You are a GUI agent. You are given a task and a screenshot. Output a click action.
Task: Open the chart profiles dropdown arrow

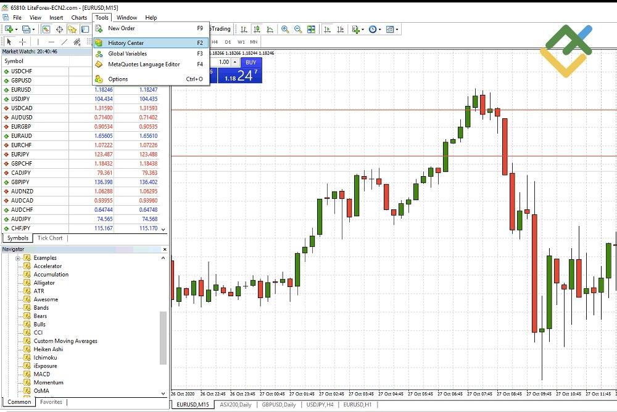33,29
